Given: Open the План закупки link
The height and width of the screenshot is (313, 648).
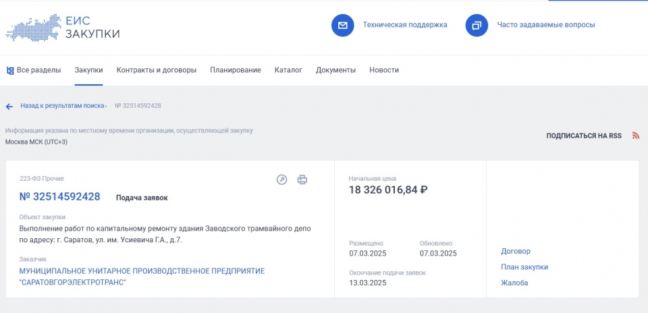Looking at the screenshot, I should tap(524, 267).
